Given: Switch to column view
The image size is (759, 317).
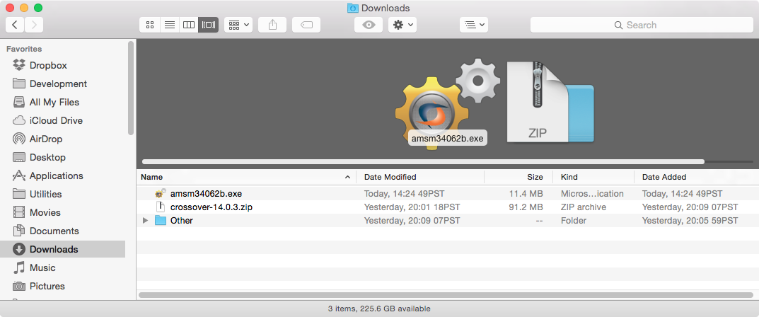Looking at the screenshot, I should [189, 25].
